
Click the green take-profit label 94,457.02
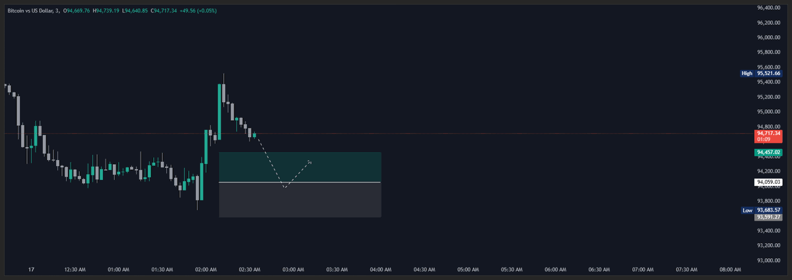click(x=768, y=152)
